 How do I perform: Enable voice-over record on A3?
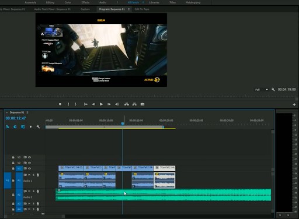point(38,204)
